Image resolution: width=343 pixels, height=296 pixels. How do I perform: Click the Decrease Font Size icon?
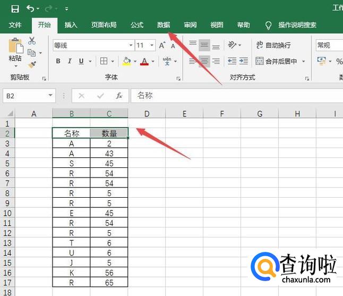pos(173,46)
